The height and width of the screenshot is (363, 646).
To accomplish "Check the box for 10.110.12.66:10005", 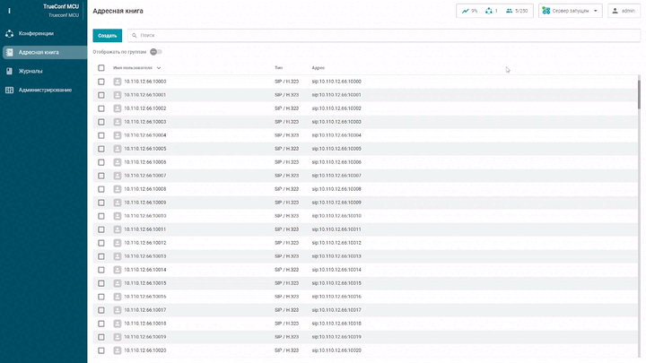I will pos(100,149).
